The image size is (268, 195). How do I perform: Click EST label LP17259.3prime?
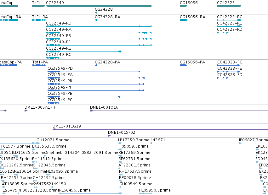click(x=134, y=140)
